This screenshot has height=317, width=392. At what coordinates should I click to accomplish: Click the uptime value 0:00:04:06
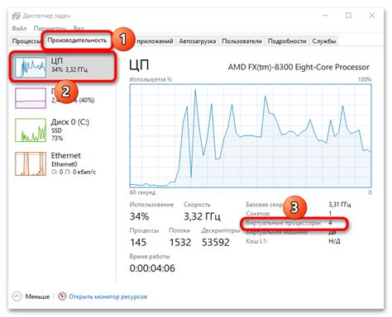pos(152,268)
